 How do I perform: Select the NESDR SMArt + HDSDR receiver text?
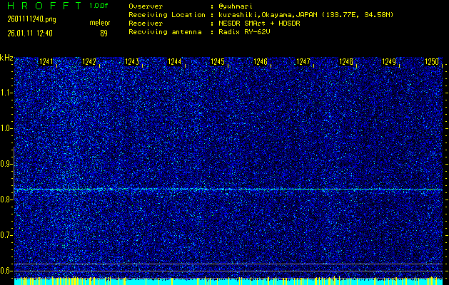pos(261,23)
